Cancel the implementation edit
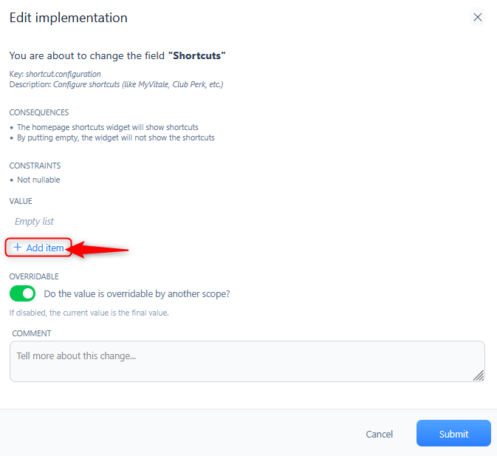The image size is (497, 456). pos(379,434)
